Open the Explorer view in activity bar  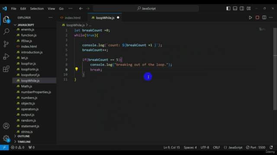tap(6, 19)
